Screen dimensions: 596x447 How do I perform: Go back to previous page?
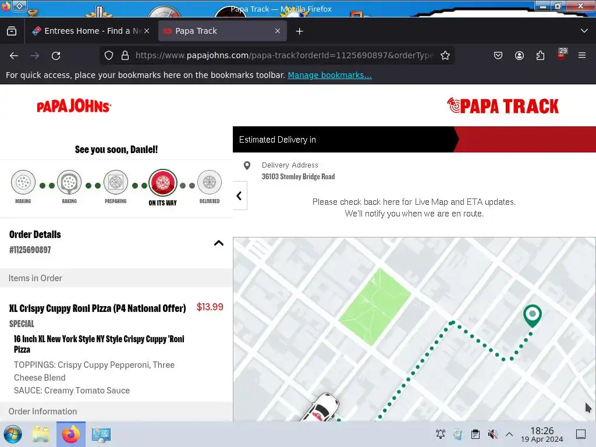14,56
